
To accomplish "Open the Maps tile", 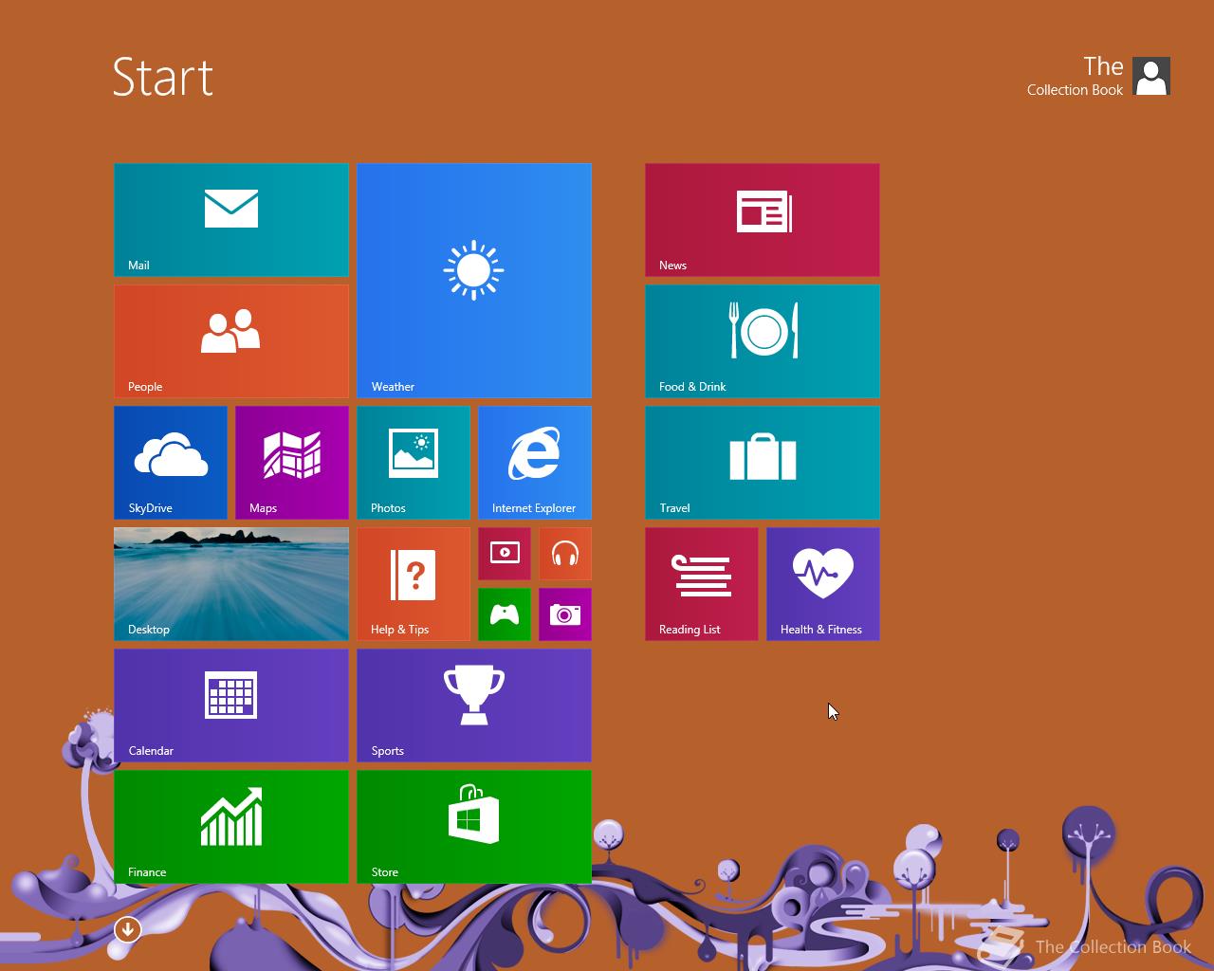I will click(292, 463).
